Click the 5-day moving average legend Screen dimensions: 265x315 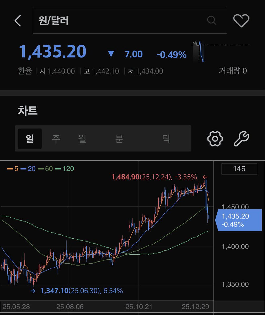coord(12,169)
